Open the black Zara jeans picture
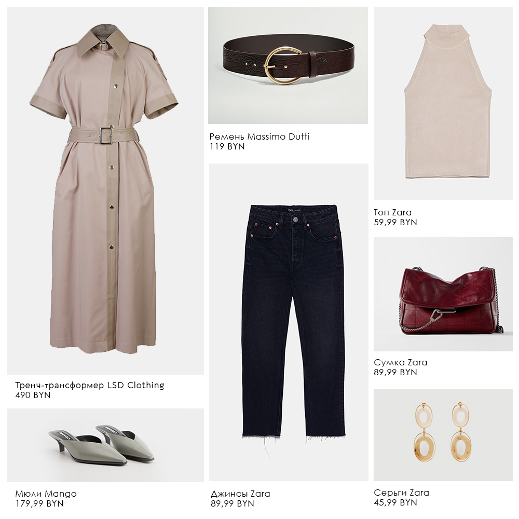The image size is (519, 519). point(289,322)
